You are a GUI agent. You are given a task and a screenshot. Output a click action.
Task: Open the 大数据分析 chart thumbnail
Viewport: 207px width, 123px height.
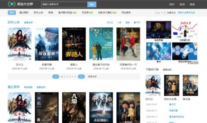click(184, 30)
